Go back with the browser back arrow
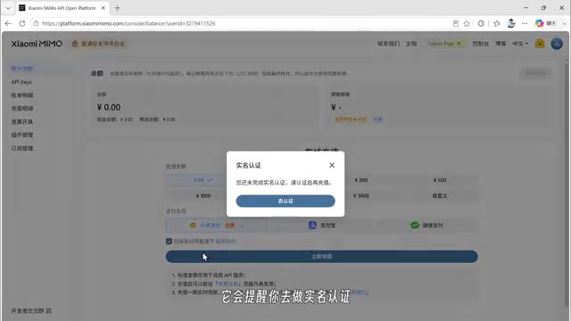 [x=8, y=23]
